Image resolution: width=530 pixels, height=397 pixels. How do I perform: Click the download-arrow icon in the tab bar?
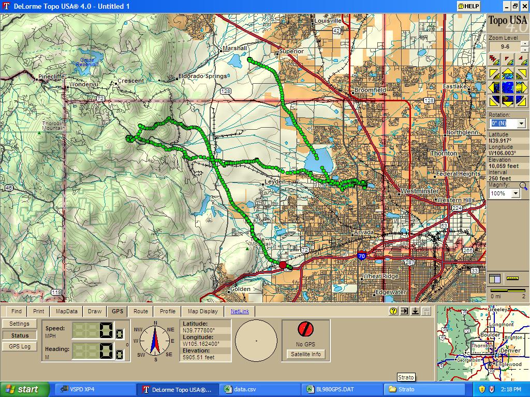tap(415, 311)
